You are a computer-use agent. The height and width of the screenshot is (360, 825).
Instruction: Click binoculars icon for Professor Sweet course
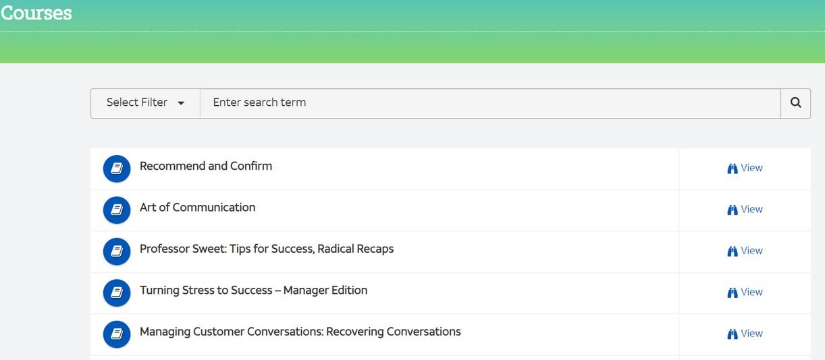point(733,251)
